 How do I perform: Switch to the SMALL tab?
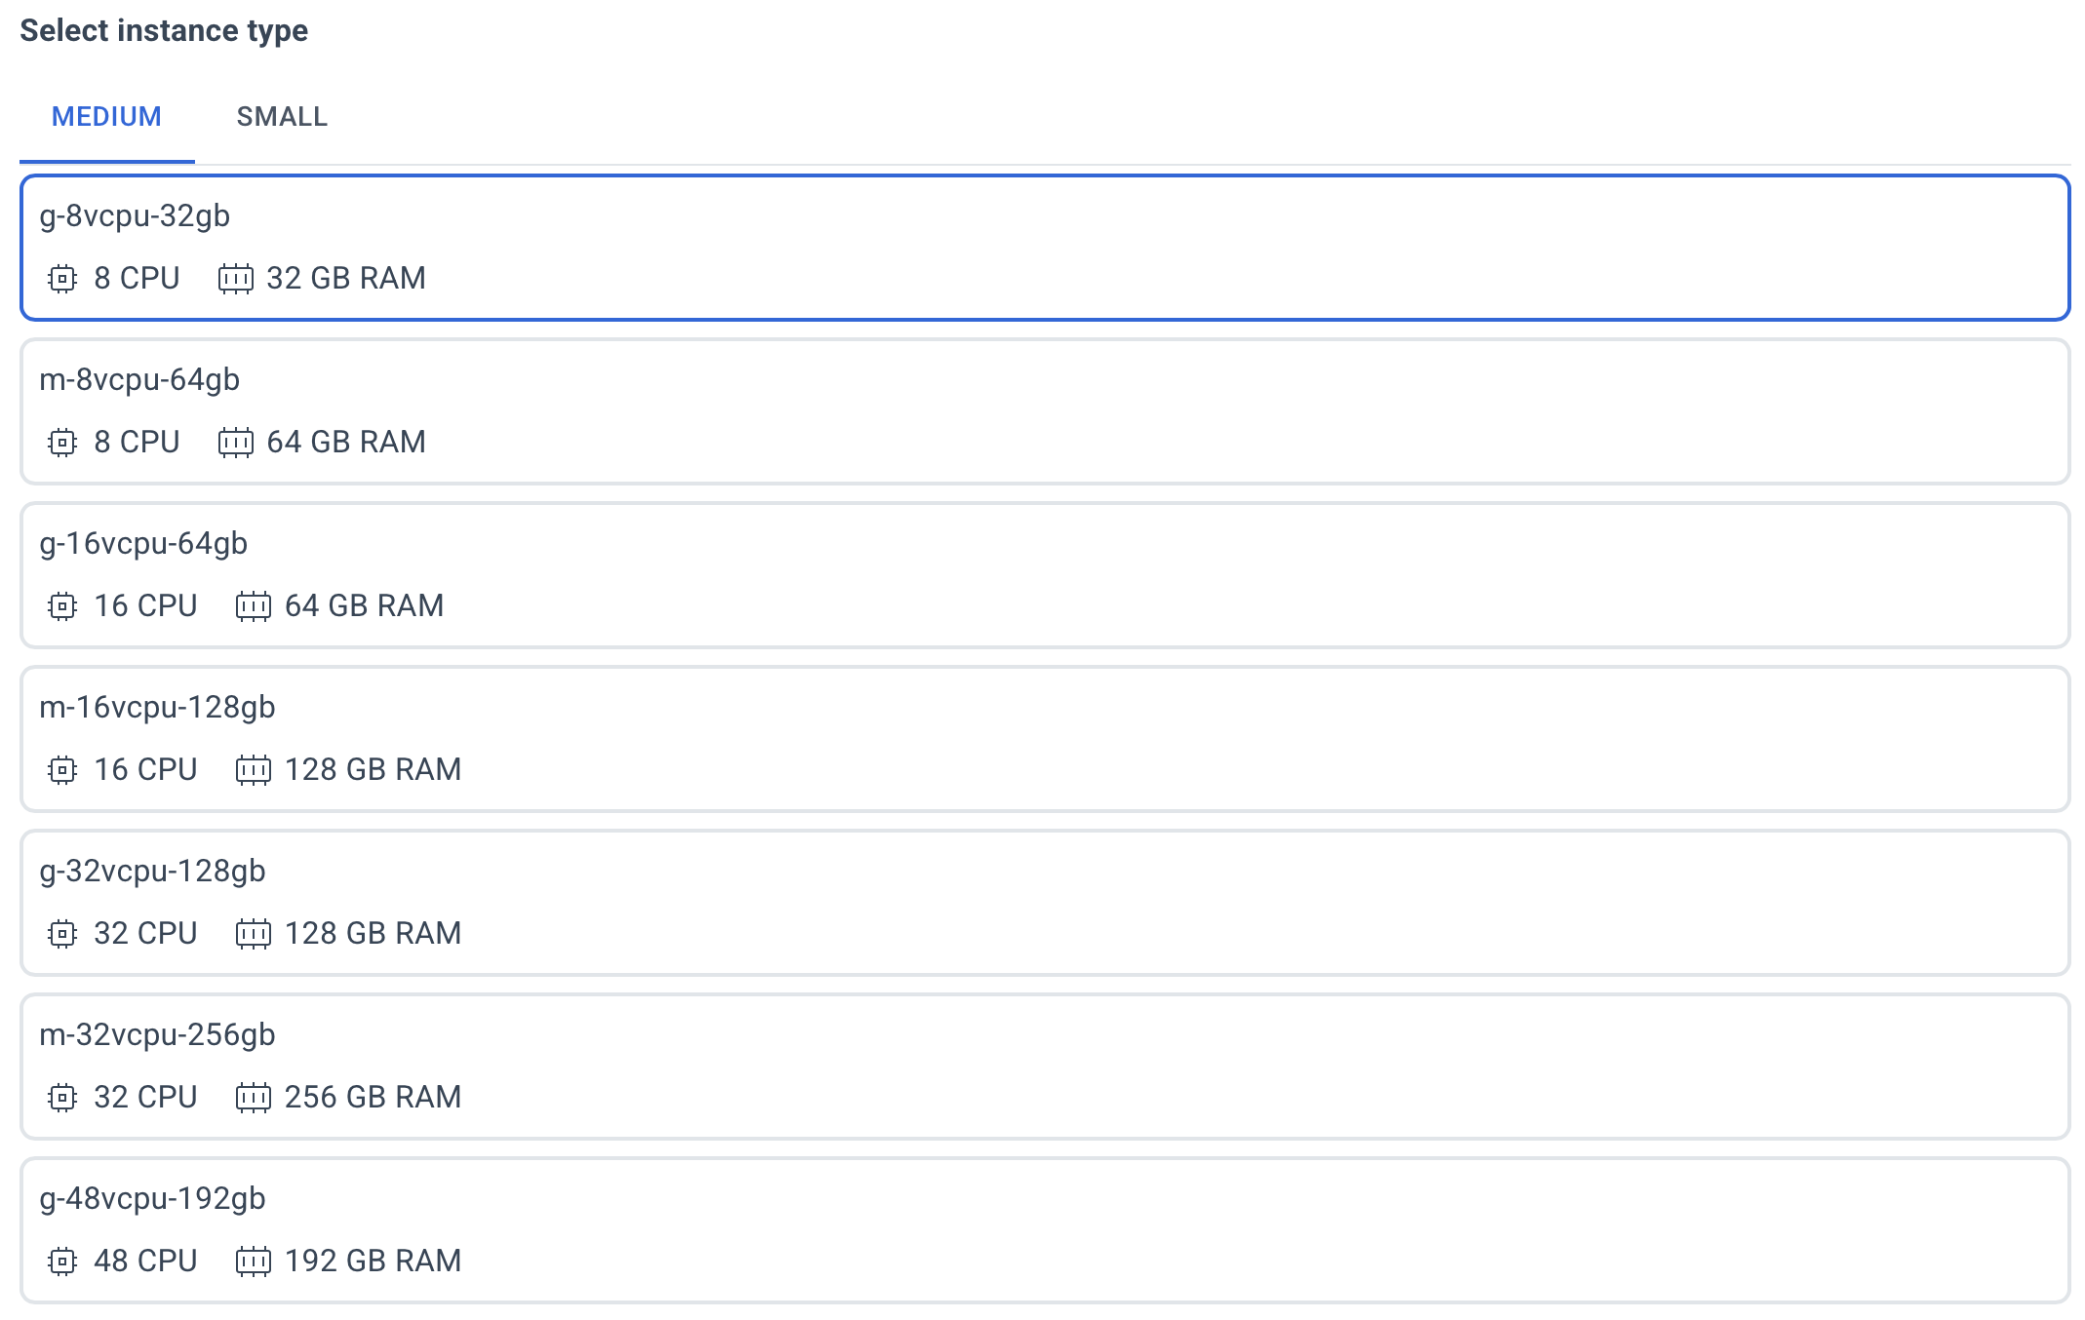[x=282, y=117]
